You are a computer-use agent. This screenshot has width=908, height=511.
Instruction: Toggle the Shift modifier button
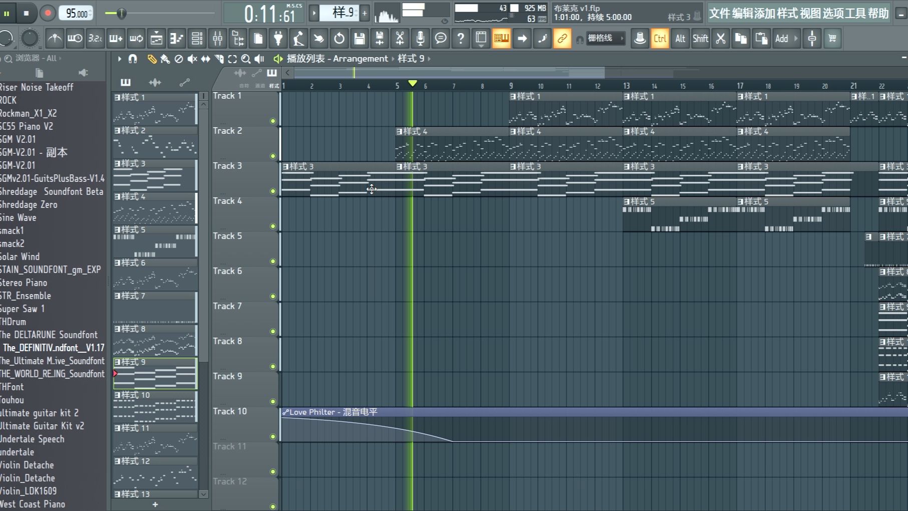[x=700, y=39]
